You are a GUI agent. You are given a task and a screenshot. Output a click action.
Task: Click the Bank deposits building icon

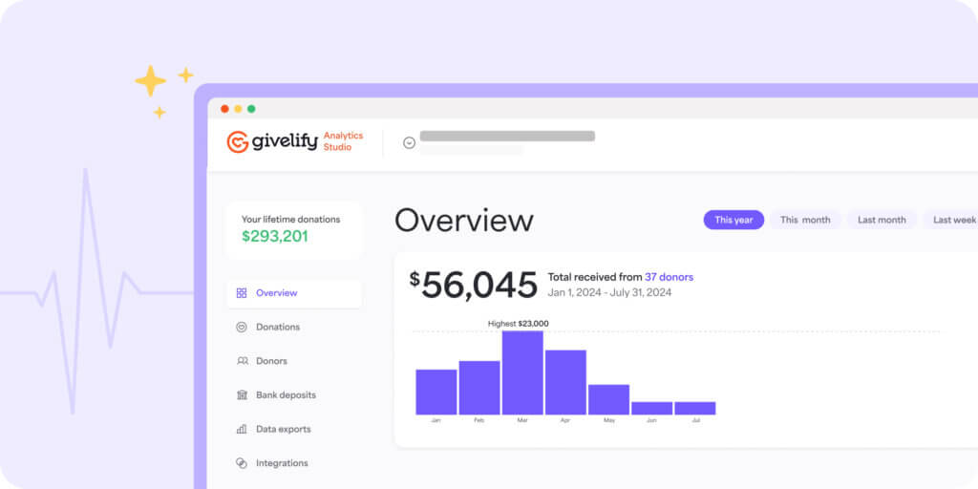[242, 395]
